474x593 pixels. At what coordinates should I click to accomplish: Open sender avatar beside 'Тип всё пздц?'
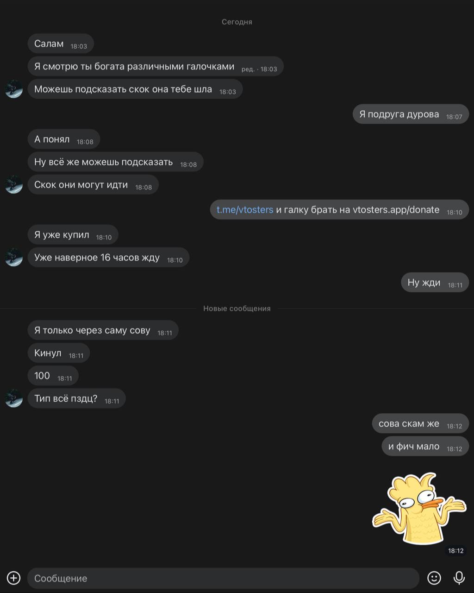[14, 398]
